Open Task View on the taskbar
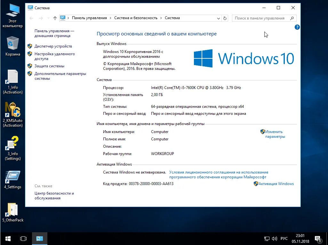Screen dimensions: 328x245 coord(23,239)
